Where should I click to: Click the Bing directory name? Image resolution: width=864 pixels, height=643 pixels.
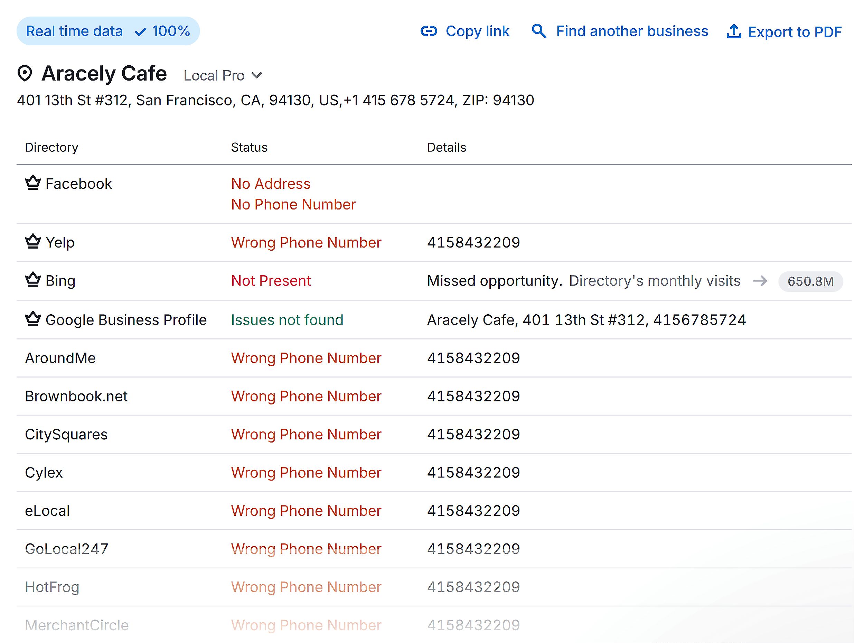(60, 281)
